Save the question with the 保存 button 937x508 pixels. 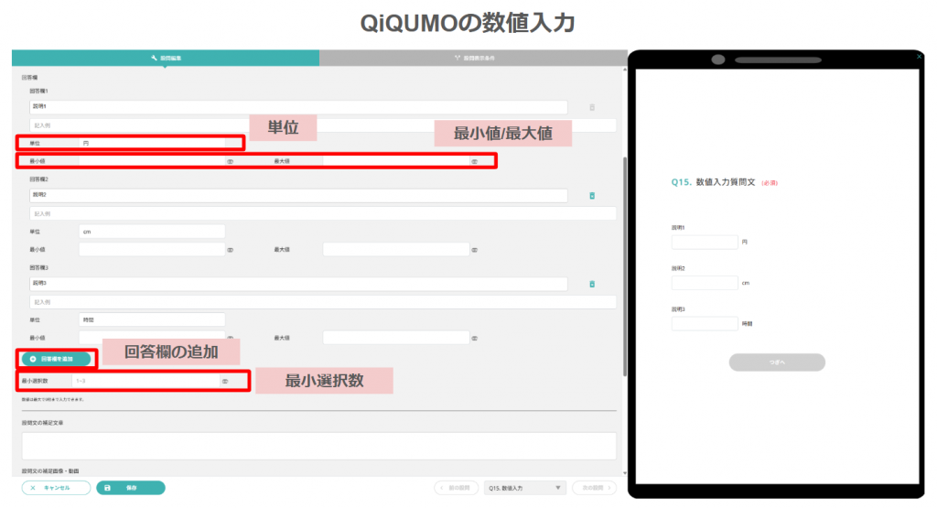coord(130,488)
